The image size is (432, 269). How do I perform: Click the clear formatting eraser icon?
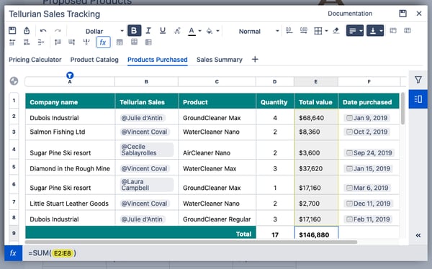click(336, 30)
